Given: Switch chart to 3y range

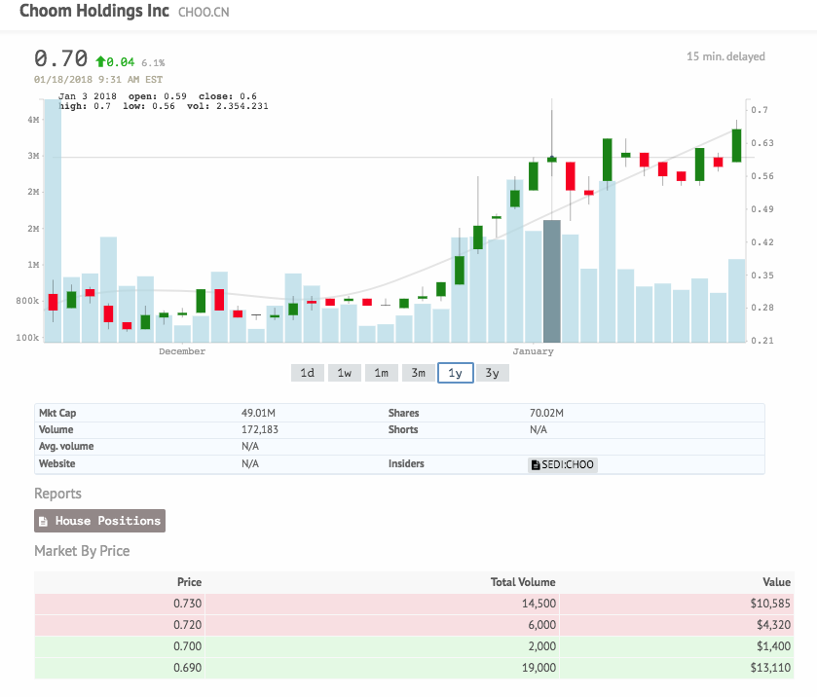Looking at the screenshot, I should point(492,373).
